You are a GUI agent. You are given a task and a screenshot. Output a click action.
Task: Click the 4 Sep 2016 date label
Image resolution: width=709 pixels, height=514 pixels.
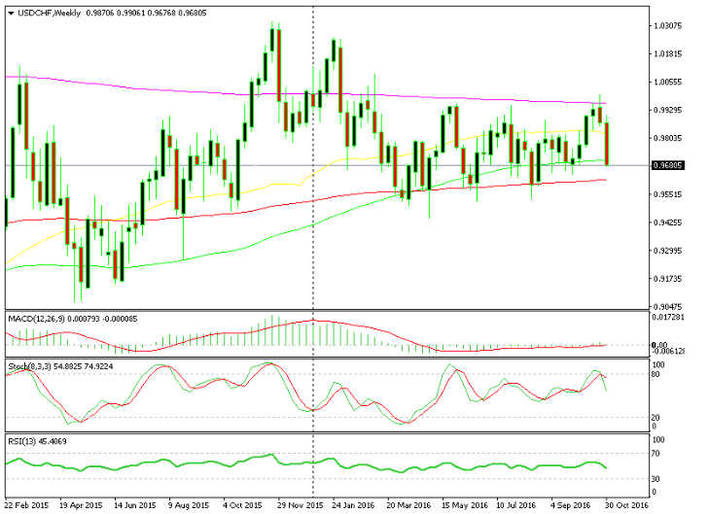coord(570,505)
